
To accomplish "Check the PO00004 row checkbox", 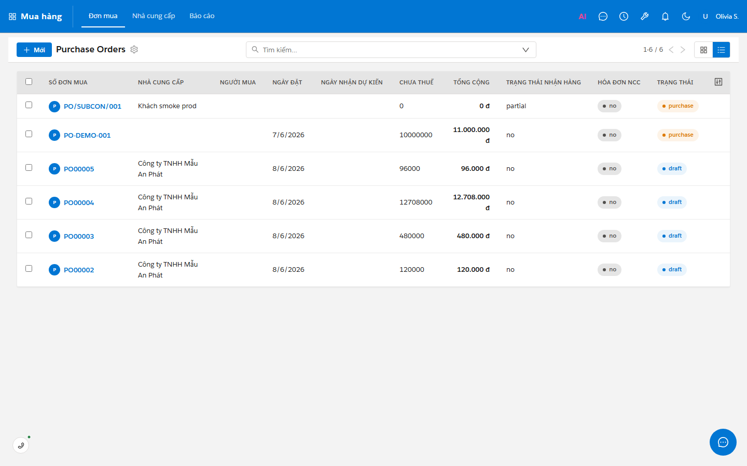I will [29, 201].
